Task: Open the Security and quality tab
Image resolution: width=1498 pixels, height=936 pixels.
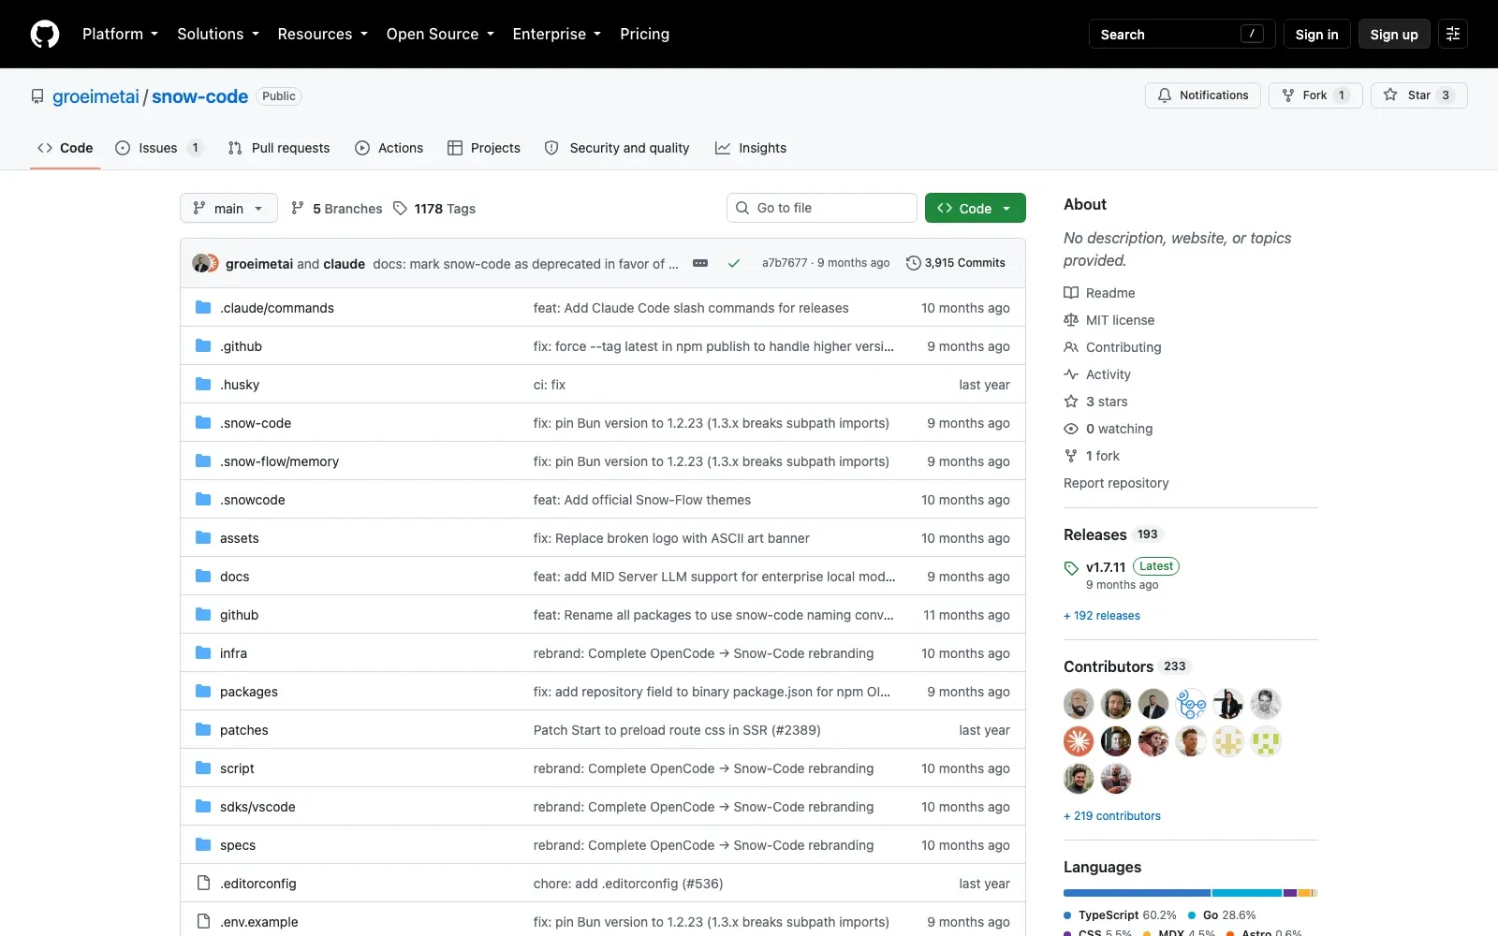Action: tap(617, 148)
